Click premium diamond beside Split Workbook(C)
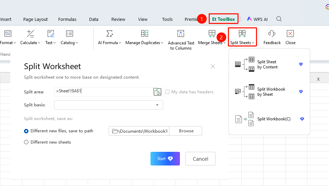329x186 pixels. (302, 119)
